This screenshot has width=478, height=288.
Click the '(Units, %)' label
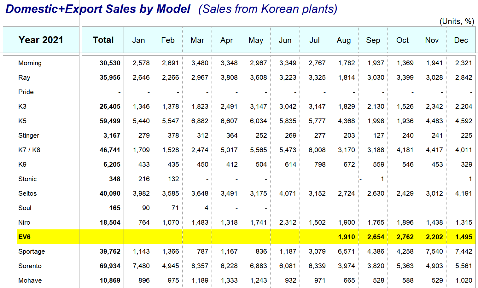(457, 21)
